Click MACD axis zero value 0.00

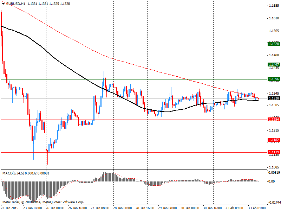[272, 181]
